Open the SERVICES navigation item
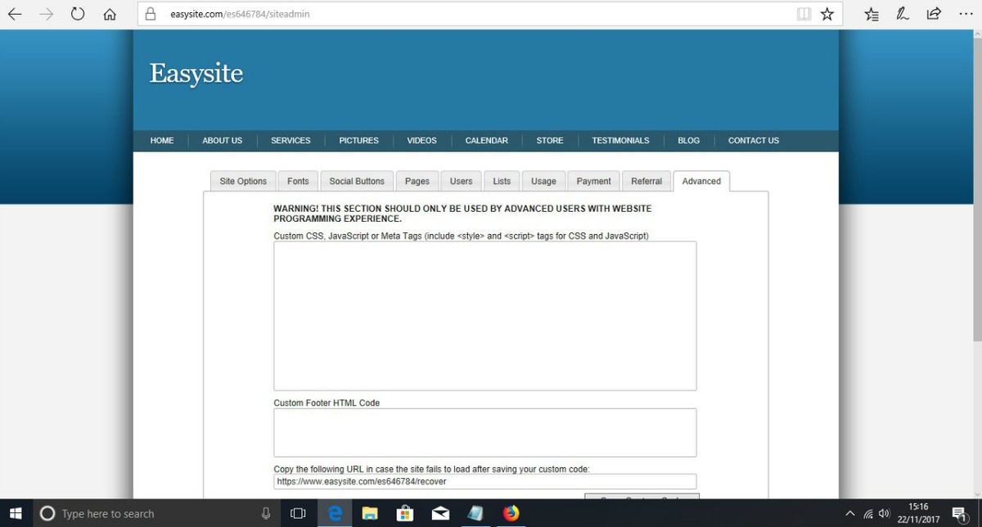This screenshot has width=982, height=527. click(x=291, y=141)
